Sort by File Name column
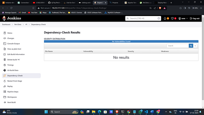The height and width of the screenshot is (115, 204). click(x=49, y=51)
